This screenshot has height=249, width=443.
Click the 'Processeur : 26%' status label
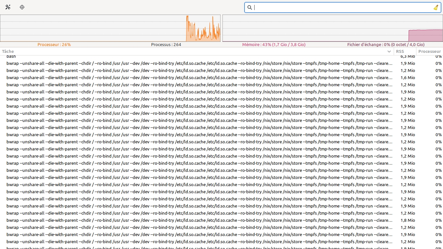(54, 44)
